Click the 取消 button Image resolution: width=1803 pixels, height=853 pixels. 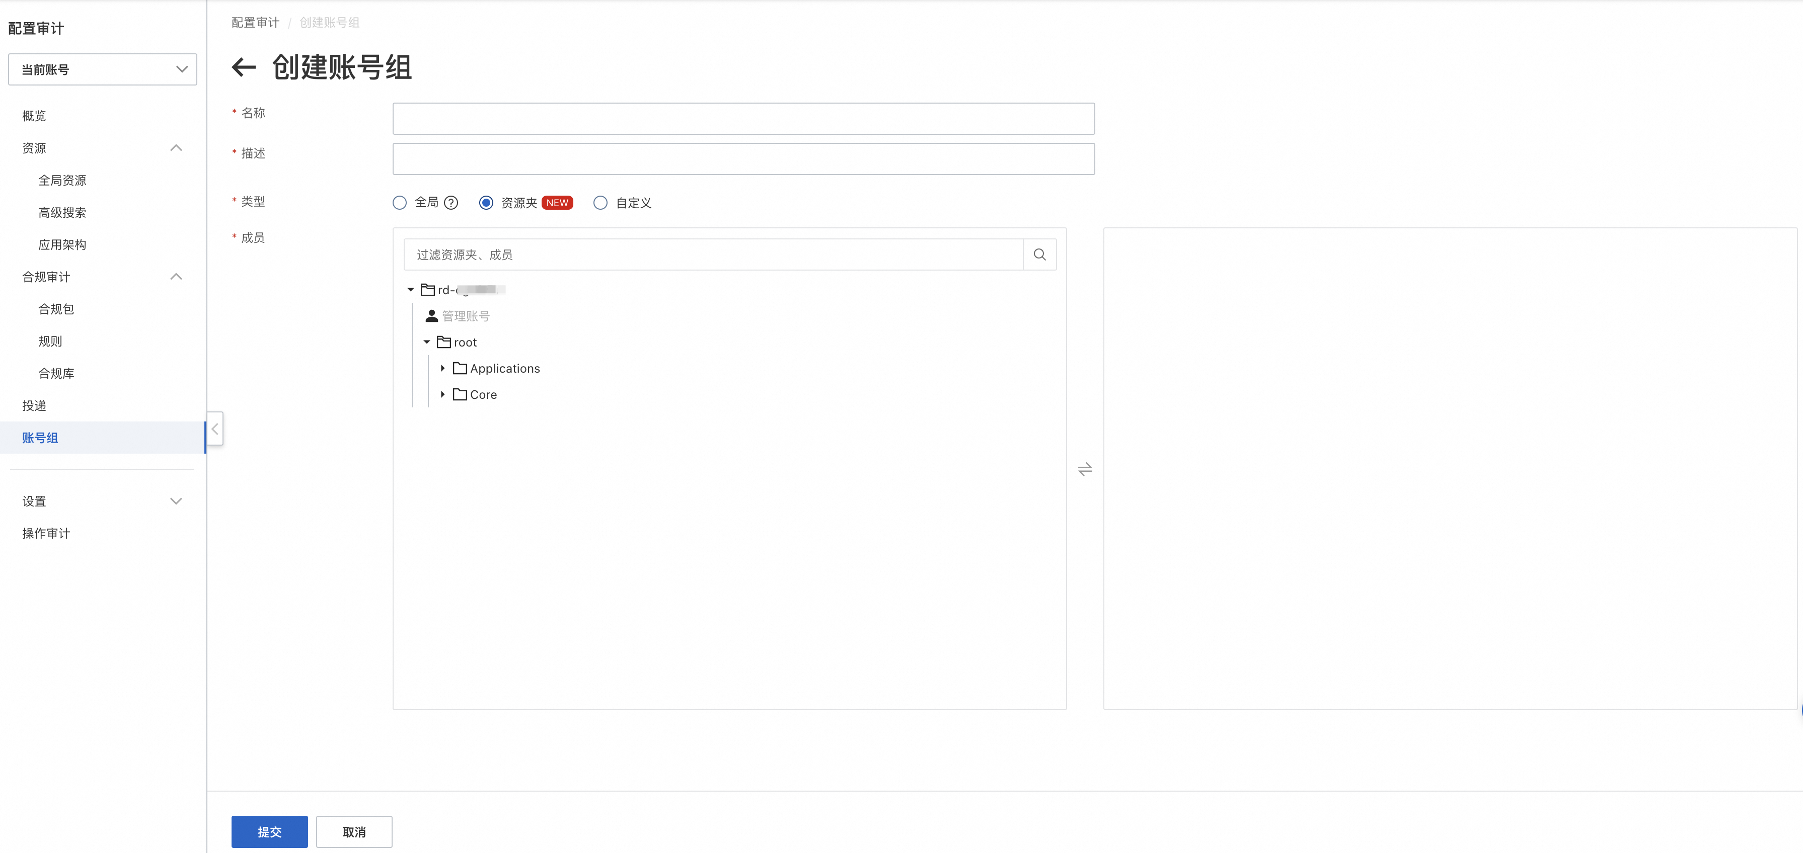[x=353, y=831]
